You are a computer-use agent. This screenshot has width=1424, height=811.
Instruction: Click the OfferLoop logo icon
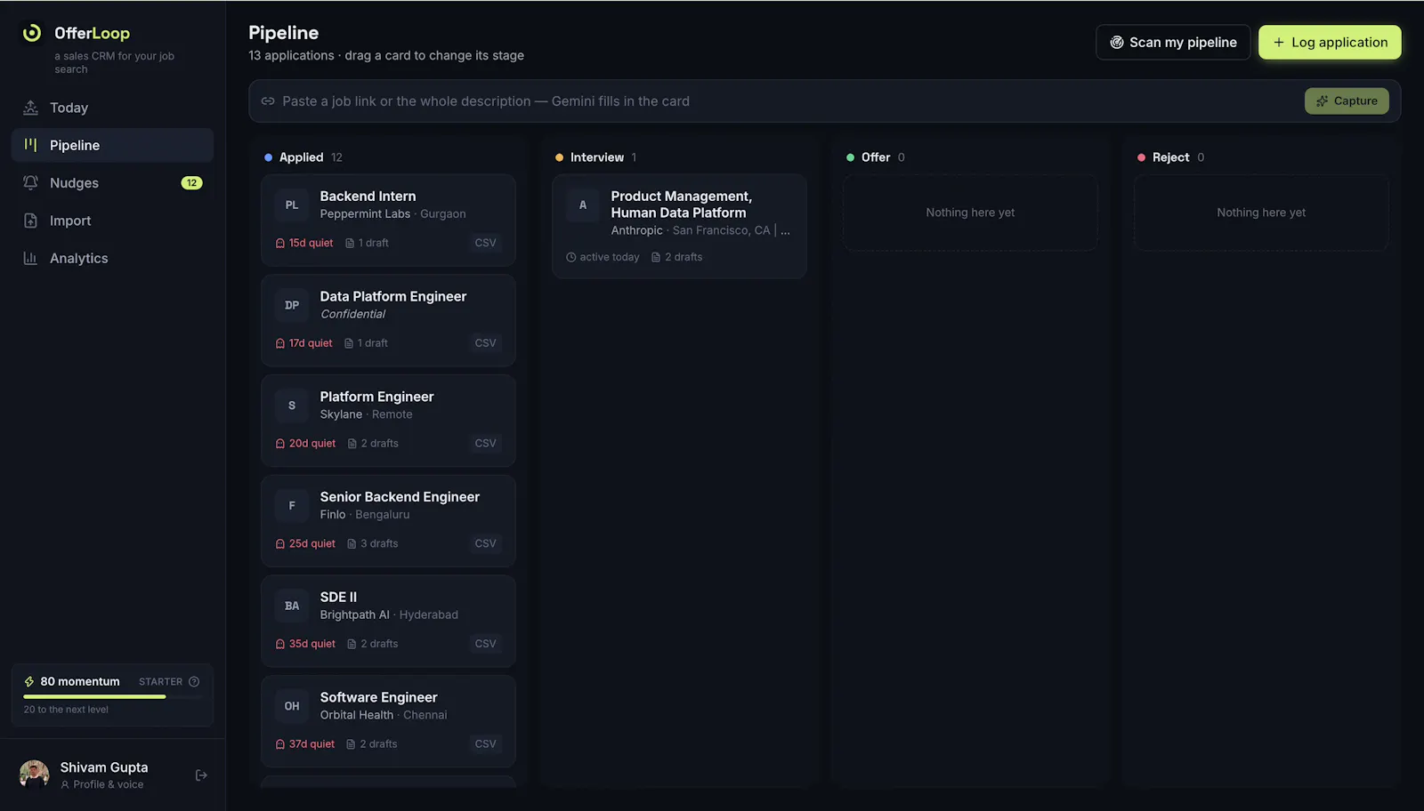(x=32, y=33)
